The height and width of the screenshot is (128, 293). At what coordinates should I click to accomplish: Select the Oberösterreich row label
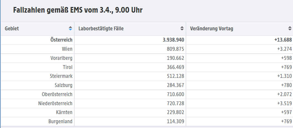(x=57, y=94)
